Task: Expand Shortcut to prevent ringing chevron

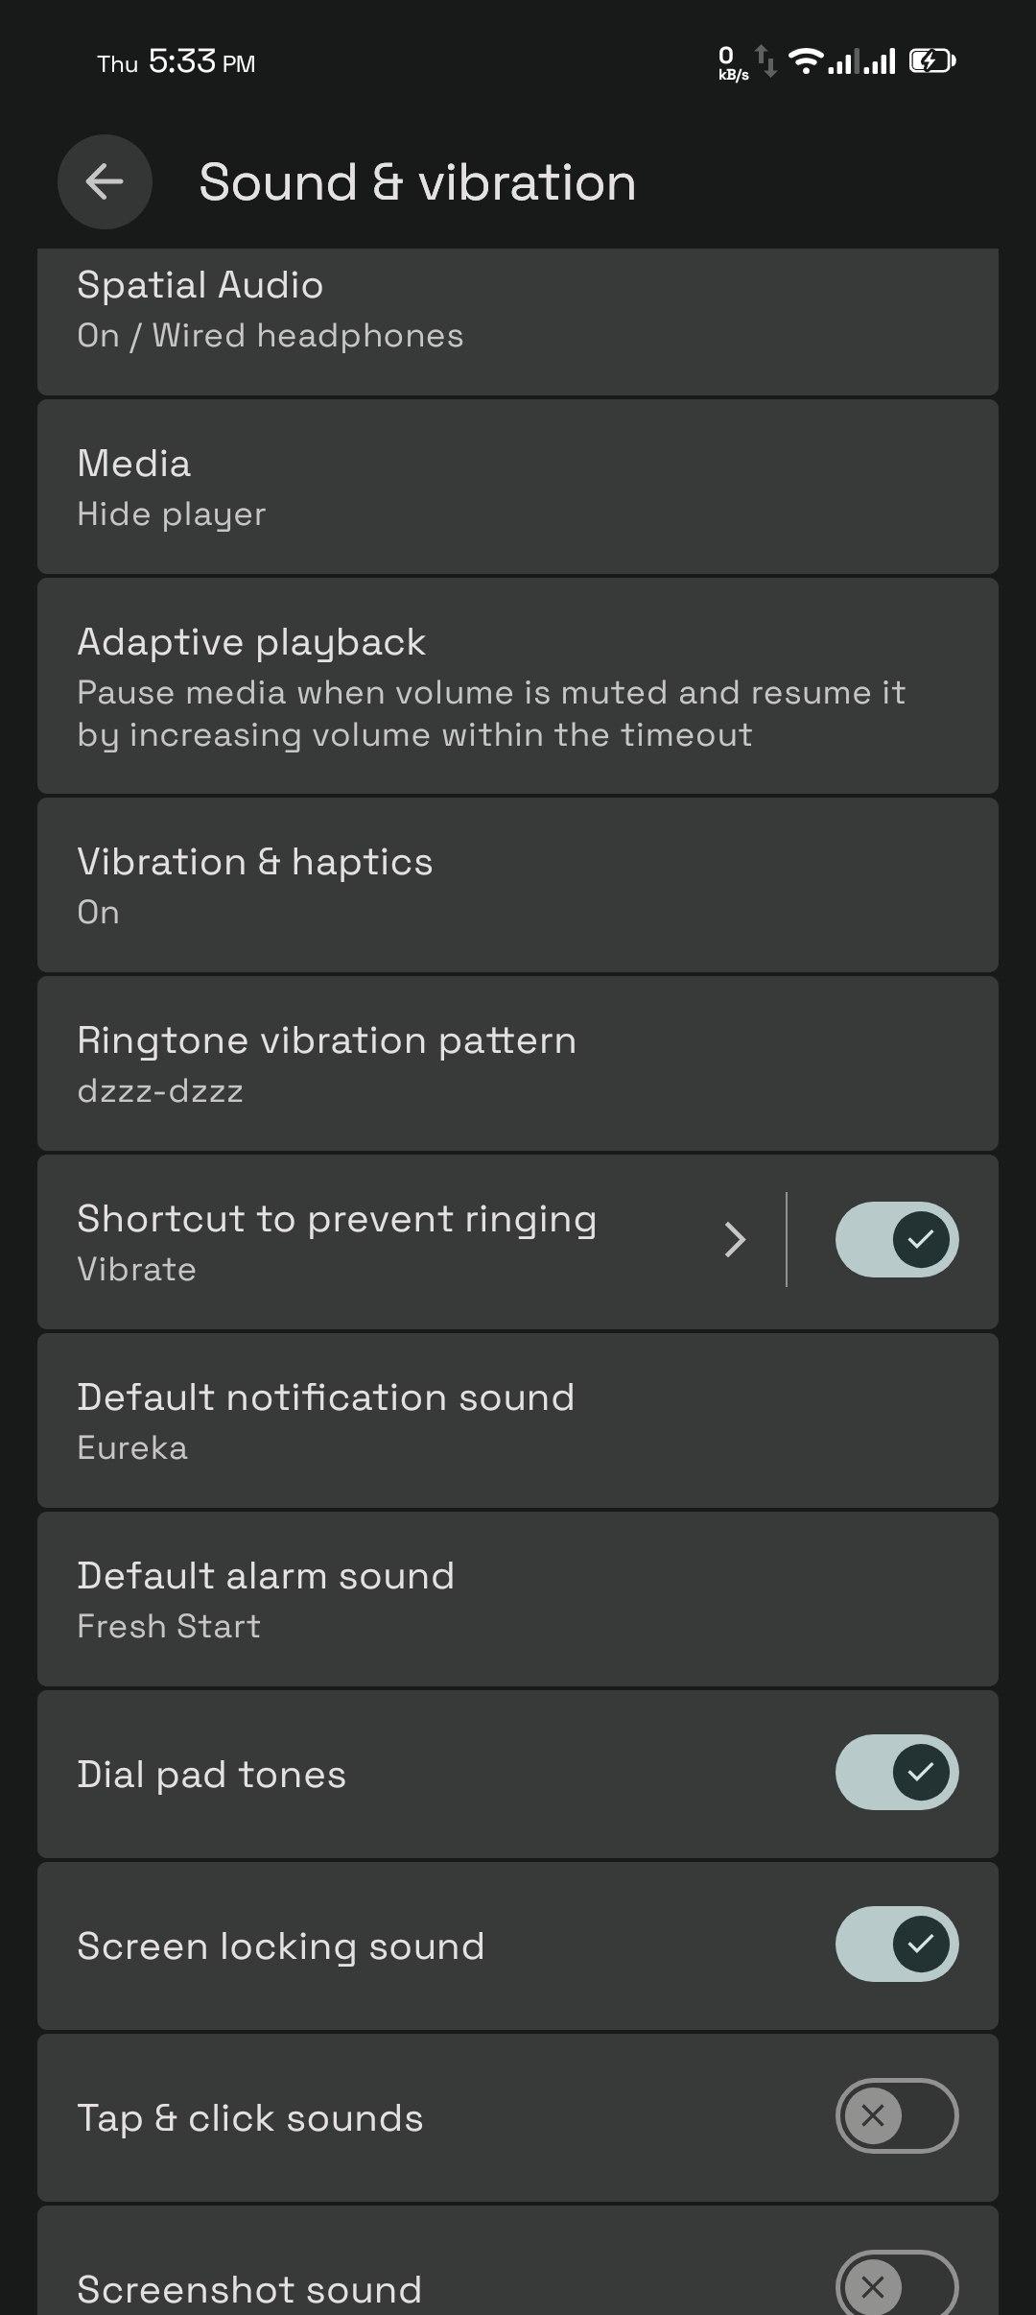Action: (x=735, y=1240)
